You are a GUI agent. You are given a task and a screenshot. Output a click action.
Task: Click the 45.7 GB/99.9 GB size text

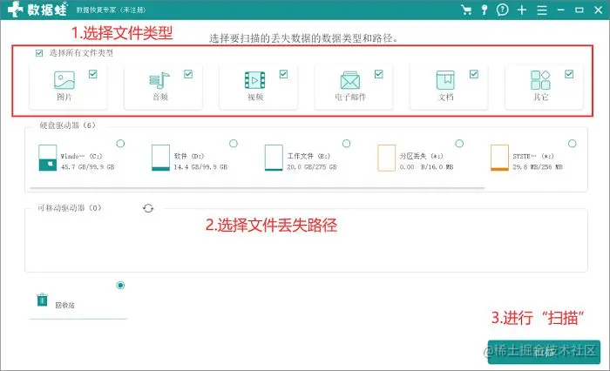pos(87,167)
